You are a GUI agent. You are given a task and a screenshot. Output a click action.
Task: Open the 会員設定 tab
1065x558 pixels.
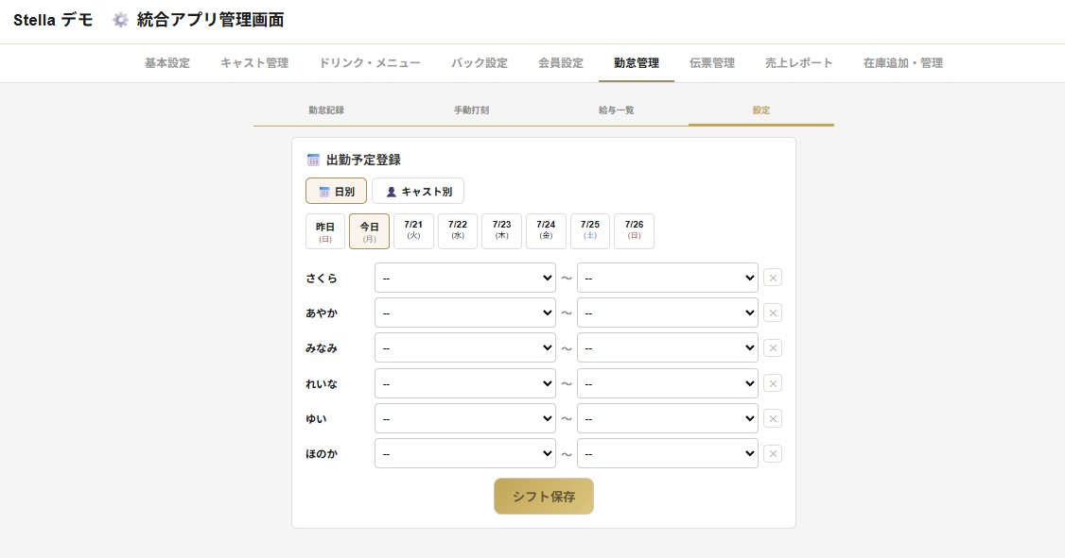pos(561,63)
